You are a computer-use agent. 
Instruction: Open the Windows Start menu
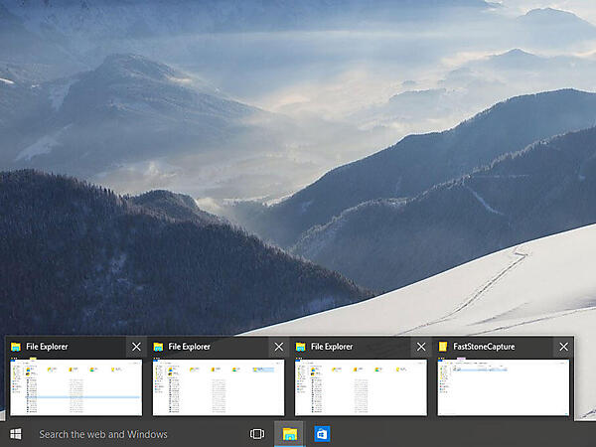(16, 434)
